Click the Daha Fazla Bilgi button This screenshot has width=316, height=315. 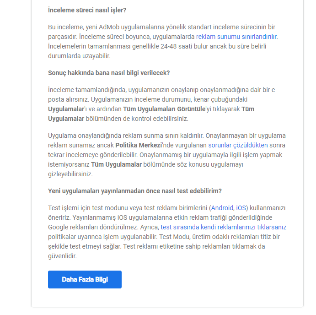pos(85,279)
